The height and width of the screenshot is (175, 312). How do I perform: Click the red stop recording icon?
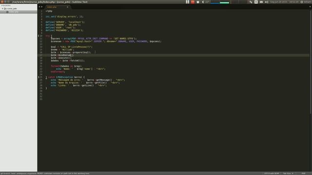[193, 2]
